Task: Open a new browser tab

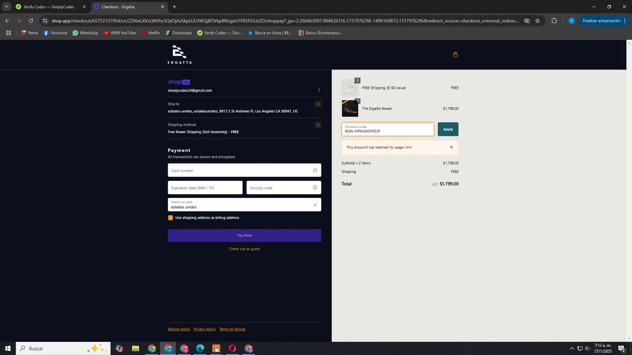Action: [174, 7]
